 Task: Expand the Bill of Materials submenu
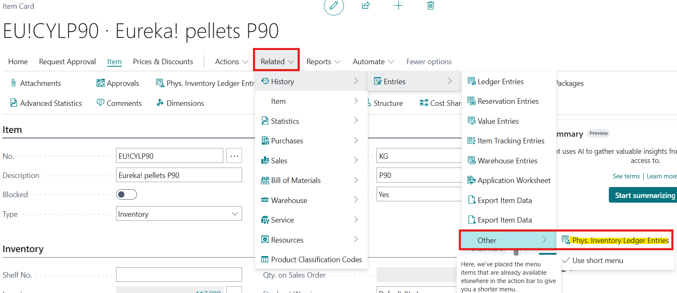(x=311, y=180)
